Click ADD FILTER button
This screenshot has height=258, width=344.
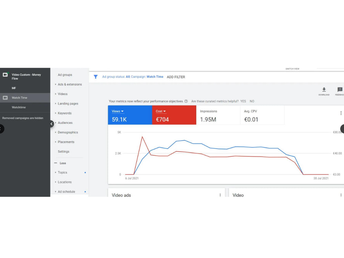[x=176, y=77]
